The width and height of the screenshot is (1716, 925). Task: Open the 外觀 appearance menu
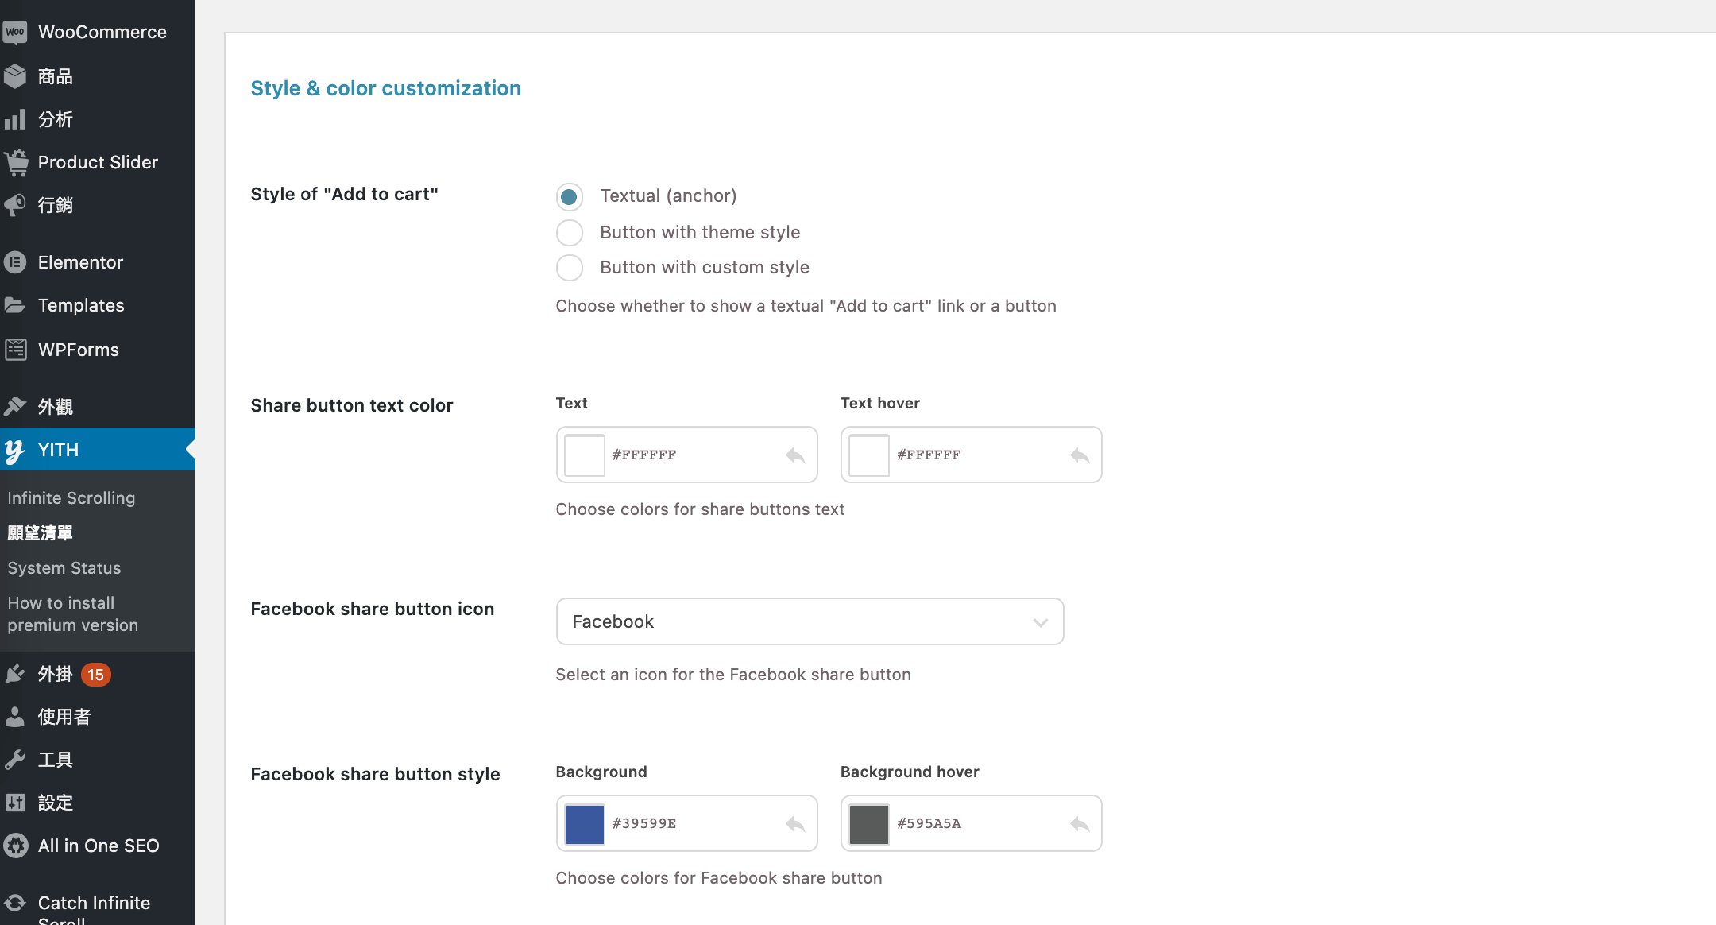point(56,407)
